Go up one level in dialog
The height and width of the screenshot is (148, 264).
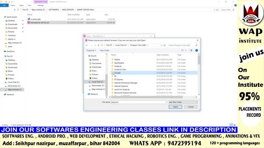[98, 45]
